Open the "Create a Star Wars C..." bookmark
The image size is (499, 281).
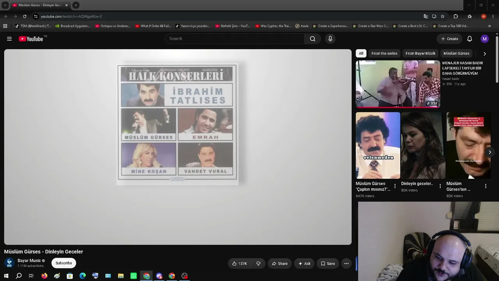coord(370,26)
